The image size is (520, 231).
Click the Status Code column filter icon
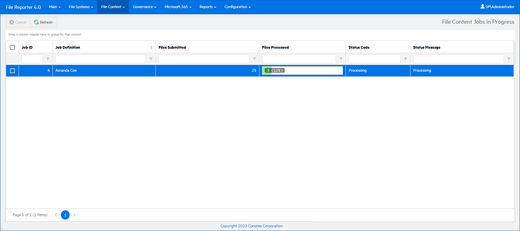coord(405,59)
